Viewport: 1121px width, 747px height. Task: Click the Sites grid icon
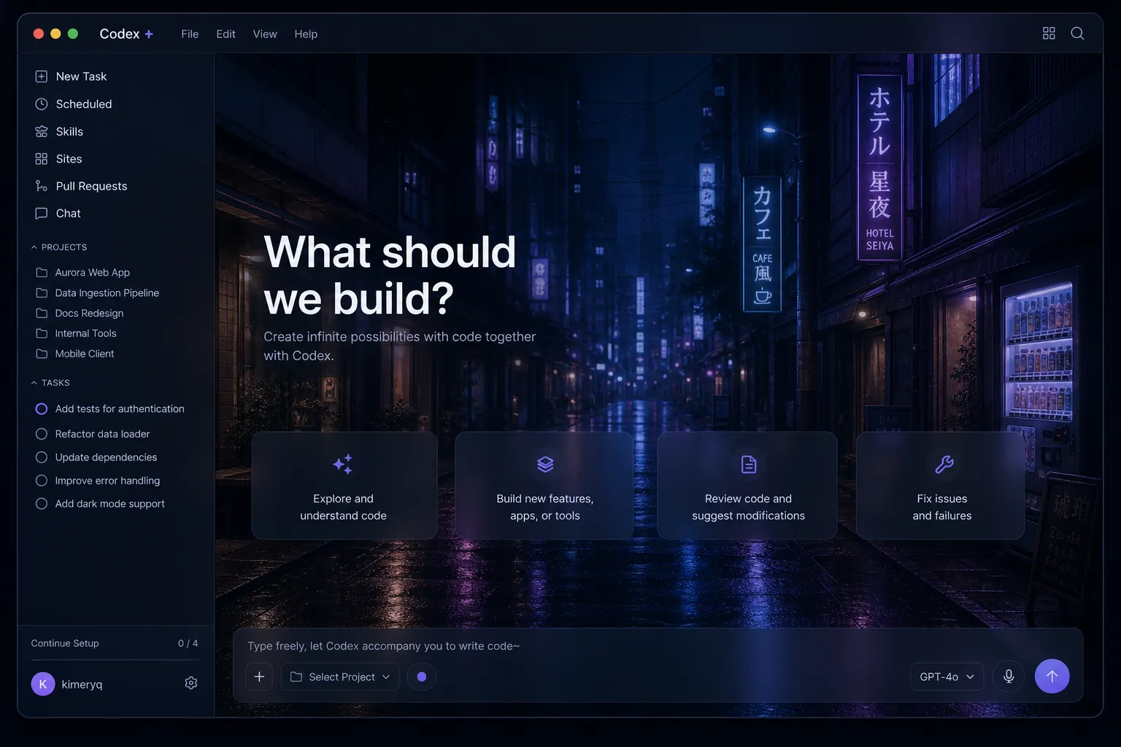(42, 159)
